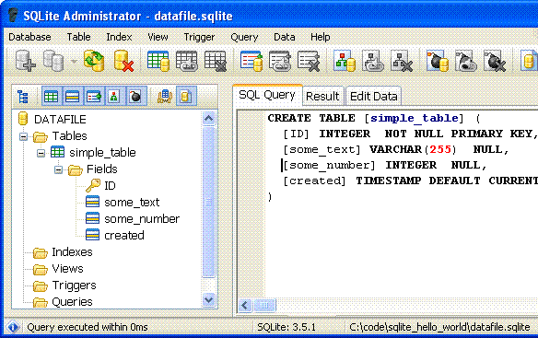Toggle triggers display in the left panel toolbar

tap(135, 96)
